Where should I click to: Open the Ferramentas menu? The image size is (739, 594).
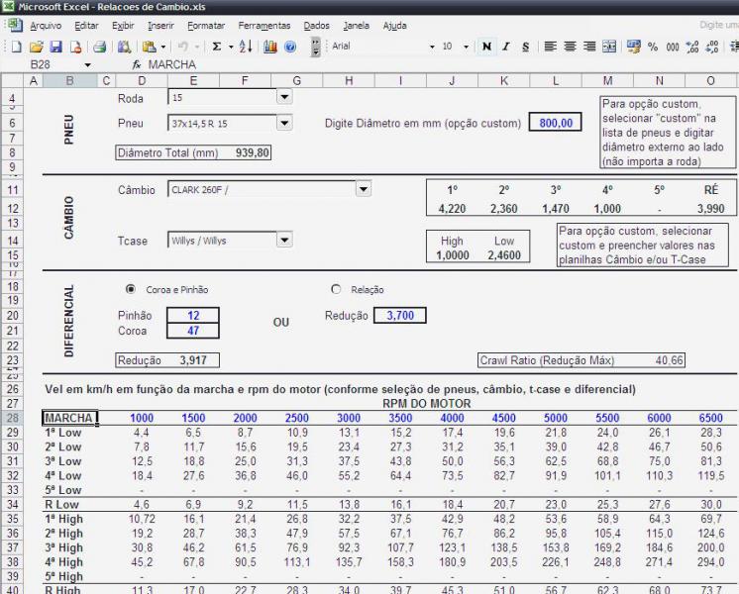point(264,26)
